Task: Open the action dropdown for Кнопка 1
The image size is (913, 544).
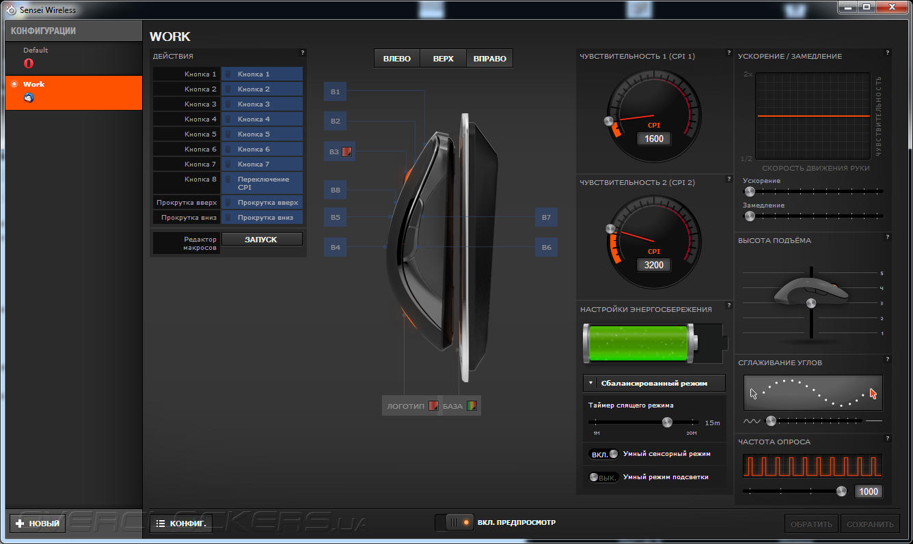Action: click(x=262, y=74)
